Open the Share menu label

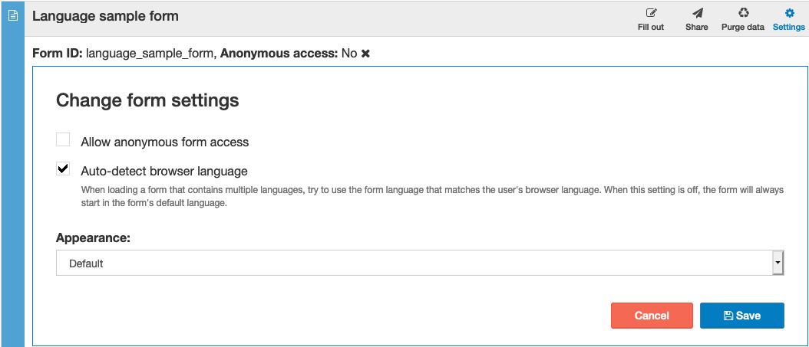pyautogui.click(x=697, y=27)
